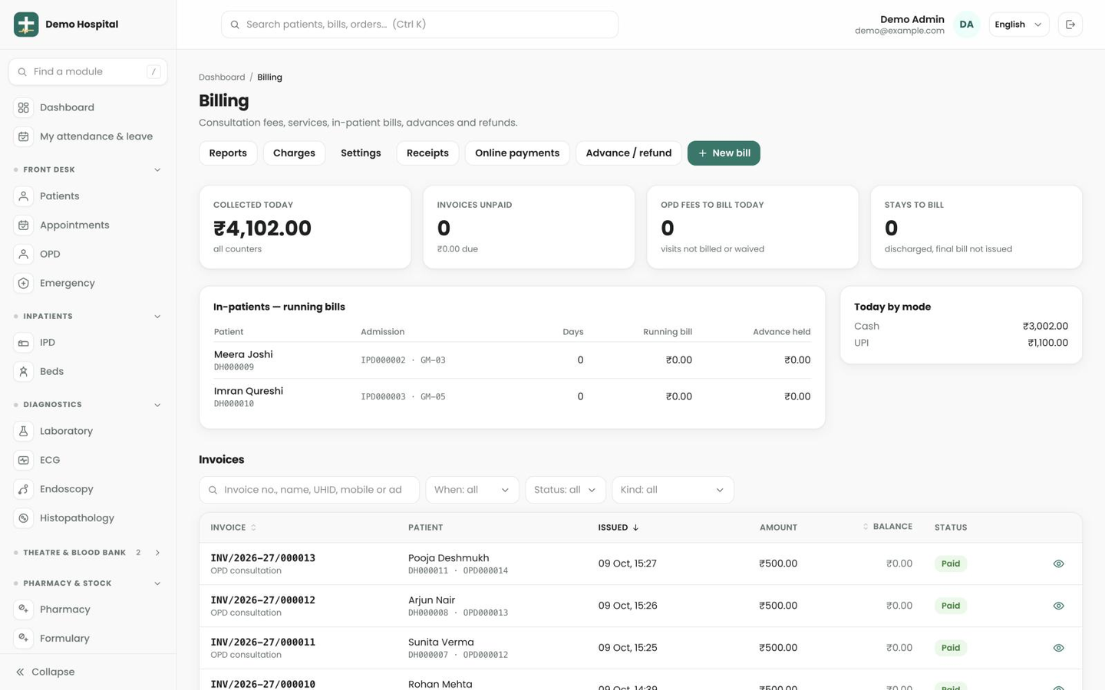Select the OPD sidebar icon
This screenshot has height=690, width=1105.
click(x=24, y=254)
